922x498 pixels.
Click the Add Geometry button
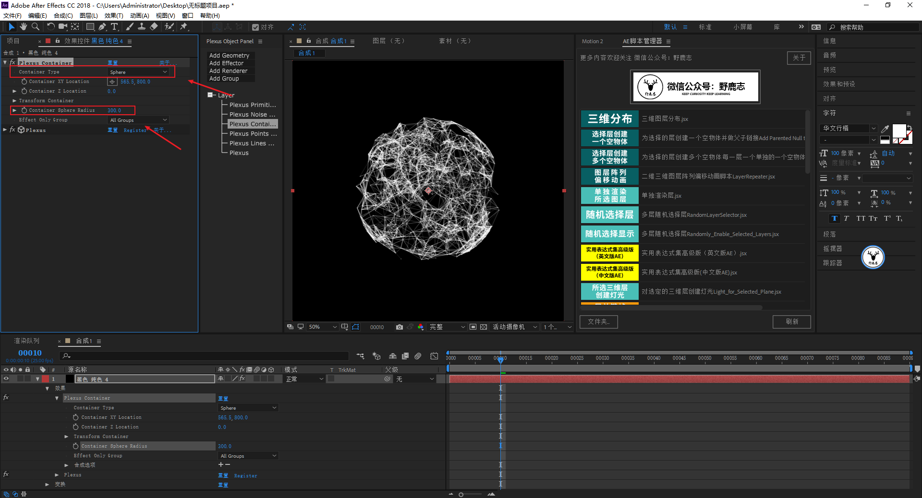229,56
